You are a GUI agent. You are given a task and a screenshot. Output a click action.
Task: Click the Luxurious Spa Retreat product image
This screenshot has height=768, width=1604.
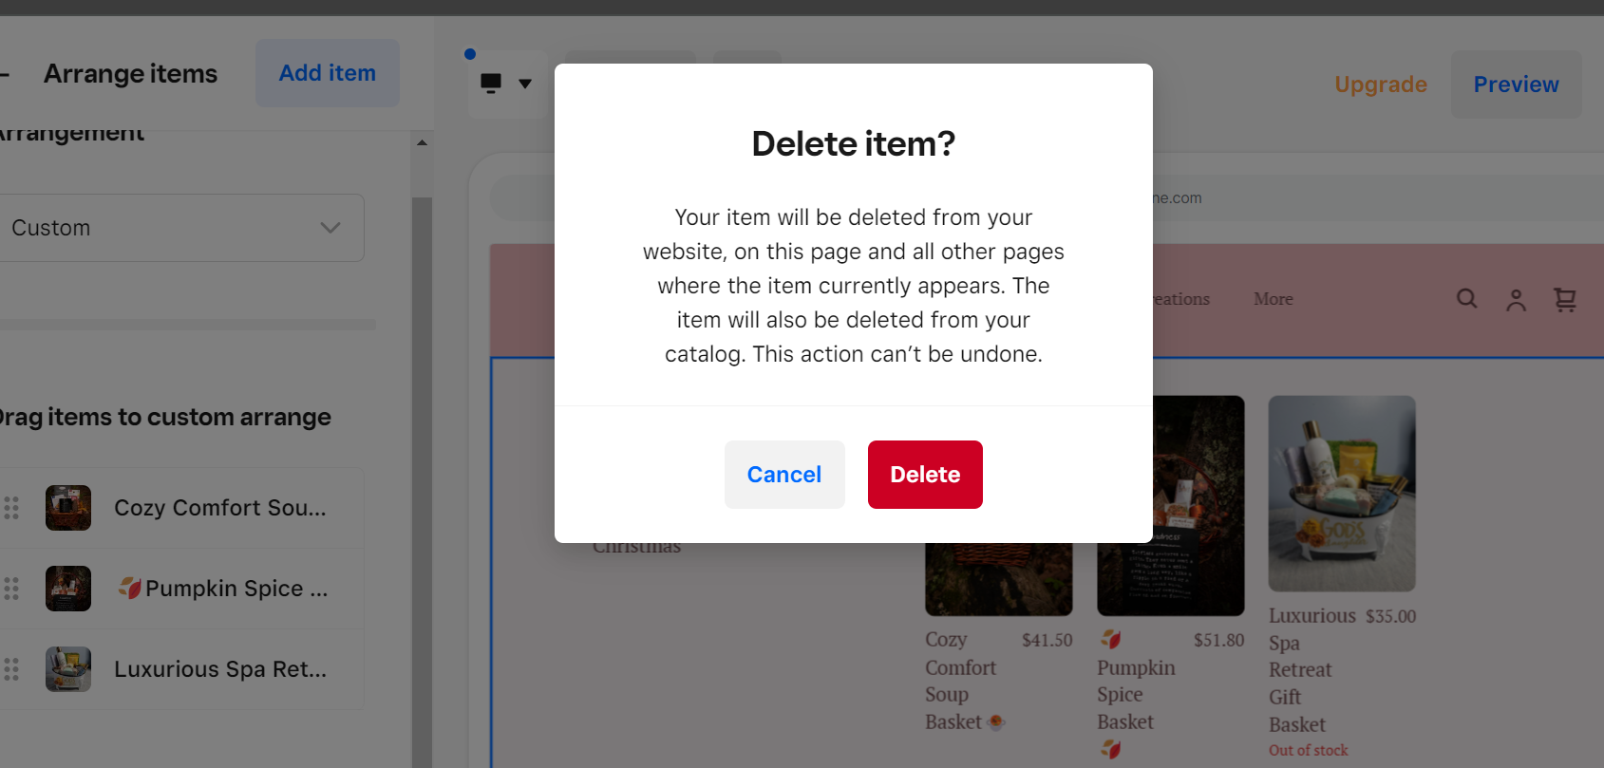coord(1341,493)
